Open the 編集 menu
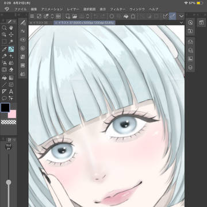This screenshot has height=207, width=207. pyautogui.click(x=34, y=9)
